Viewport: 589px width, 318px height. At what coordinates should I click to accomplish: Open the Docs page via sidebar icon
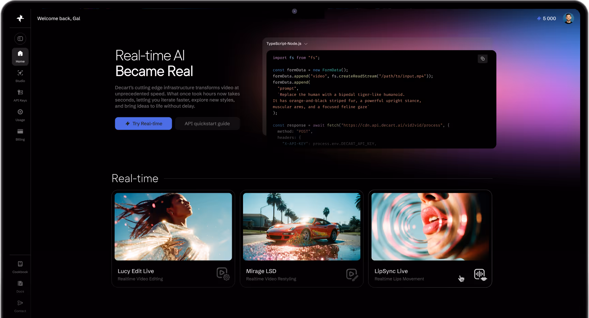[x=20, y=286]
